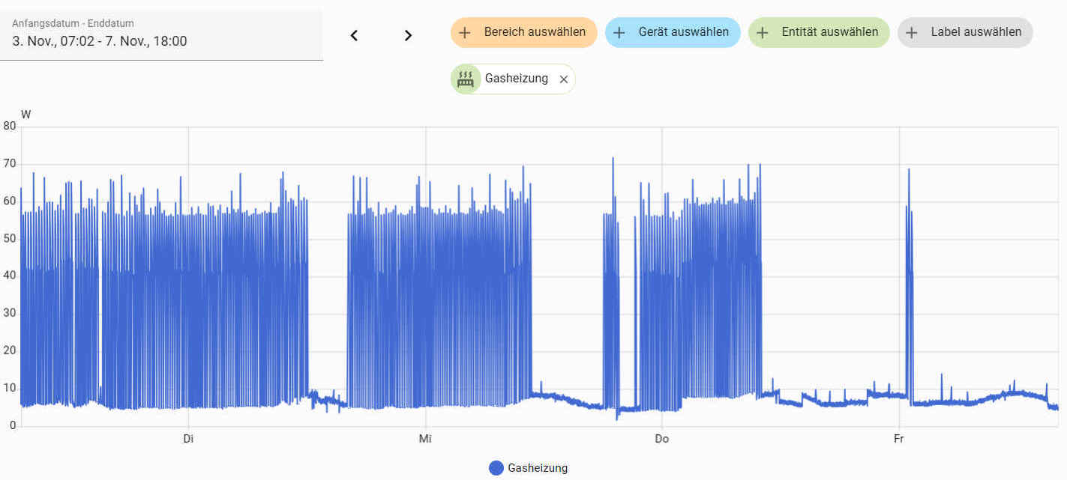The width and height of the screenshot is (1067, 480).
Task: Open the Gerät auswählen picker
Action: (673, 32)
